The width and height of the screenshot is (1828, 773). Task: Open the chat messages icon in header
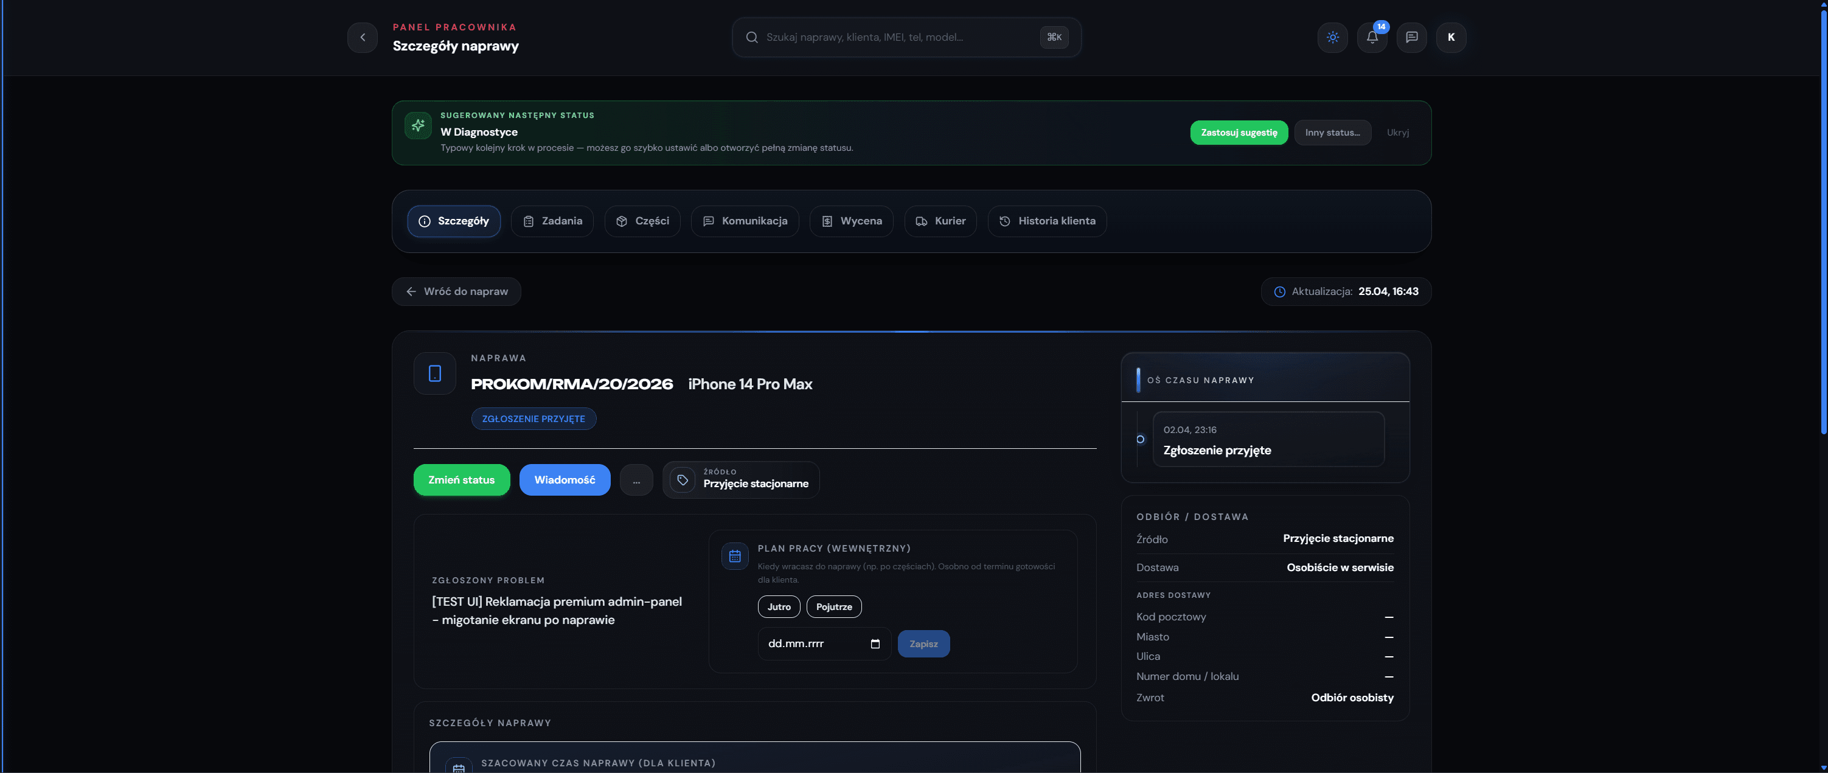pos(1411,38)
